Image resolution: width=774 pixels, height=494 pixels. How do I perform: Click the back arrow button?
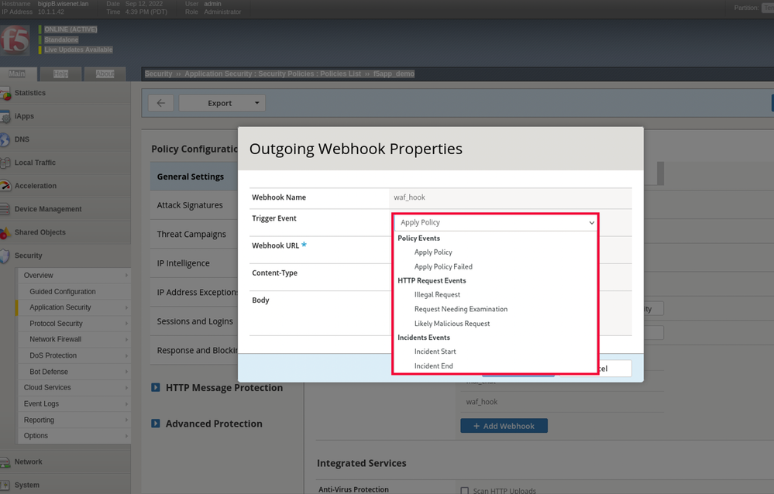[160, 103]
